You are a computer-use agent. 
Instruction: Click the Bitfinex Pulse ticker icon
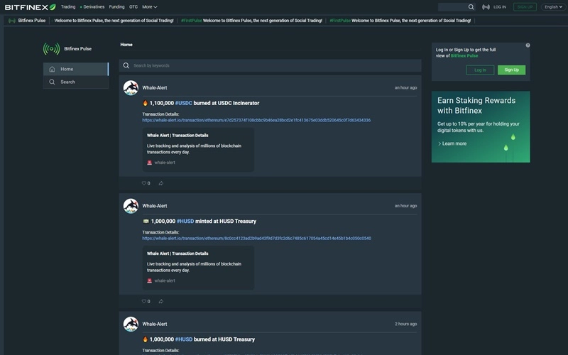[12, 21]
